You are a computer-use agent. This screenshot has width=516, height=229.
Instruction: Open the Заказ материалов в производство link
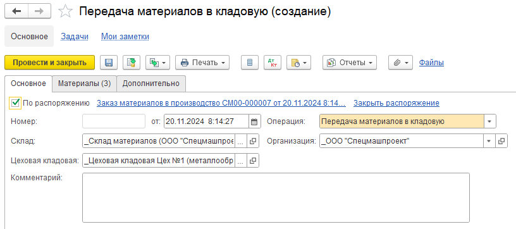pyautogui.click(x=221, y=103)
